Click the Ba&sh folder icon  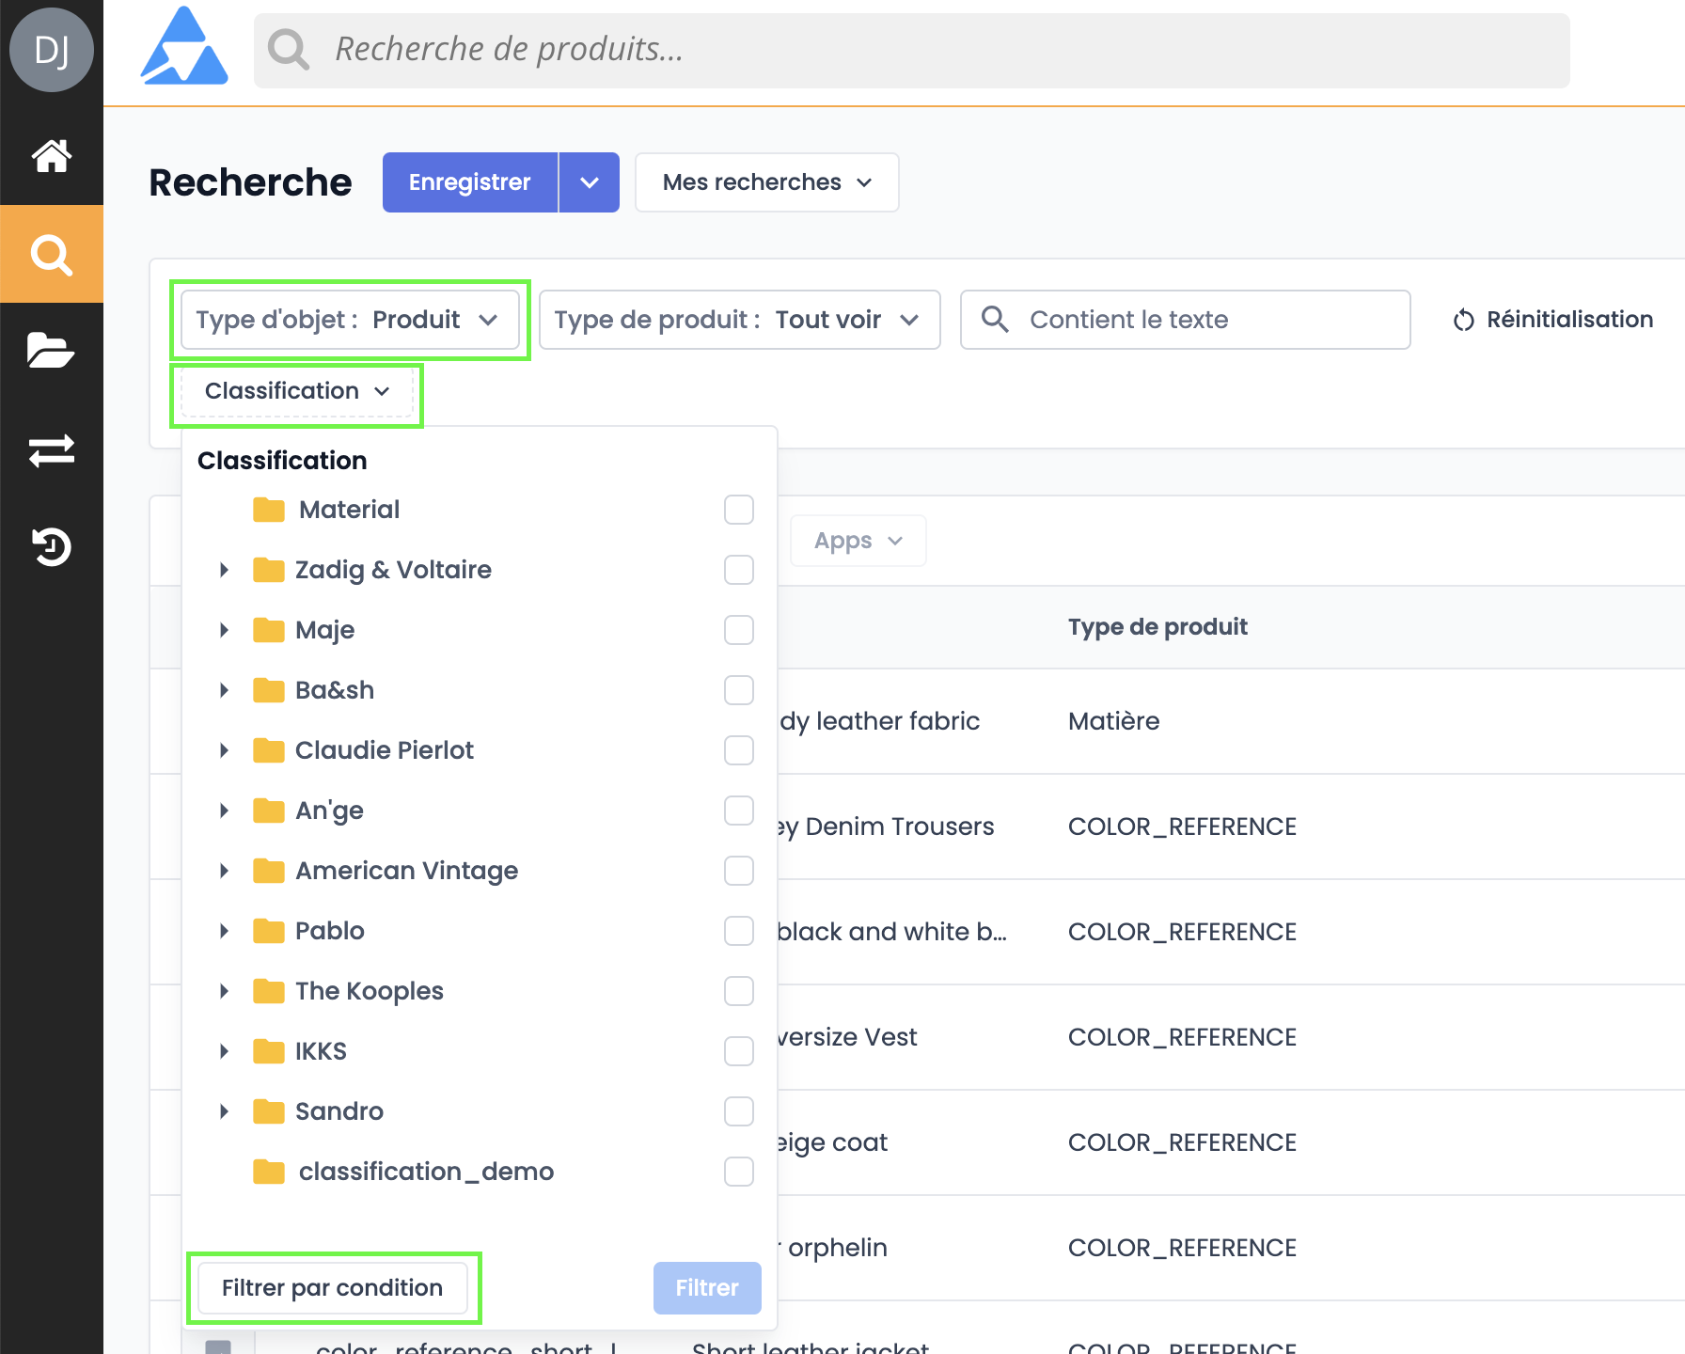pyautogui.click(x=269, y=690)
